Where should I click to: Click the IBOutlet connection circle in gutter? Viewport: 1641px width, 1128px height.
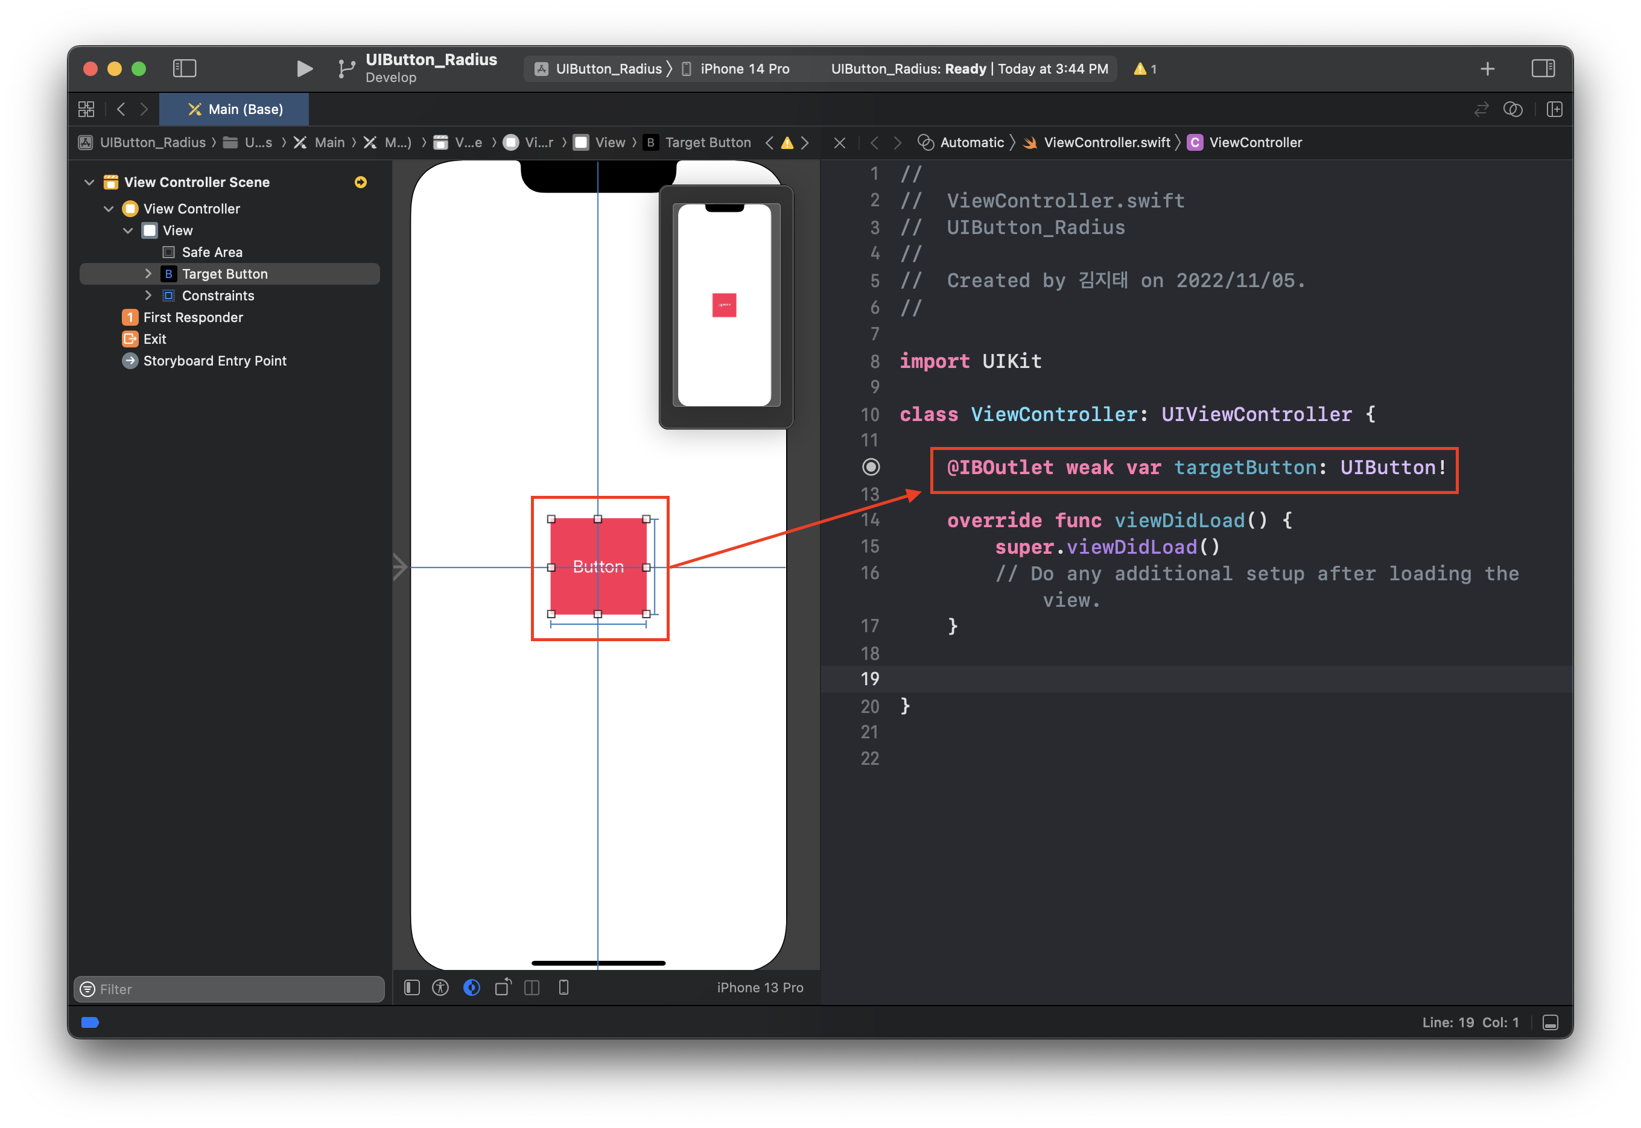coord(871,467)
